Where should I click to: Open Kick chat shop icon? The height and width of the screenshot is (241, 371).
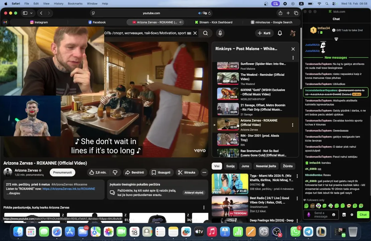tap(344, 215)
